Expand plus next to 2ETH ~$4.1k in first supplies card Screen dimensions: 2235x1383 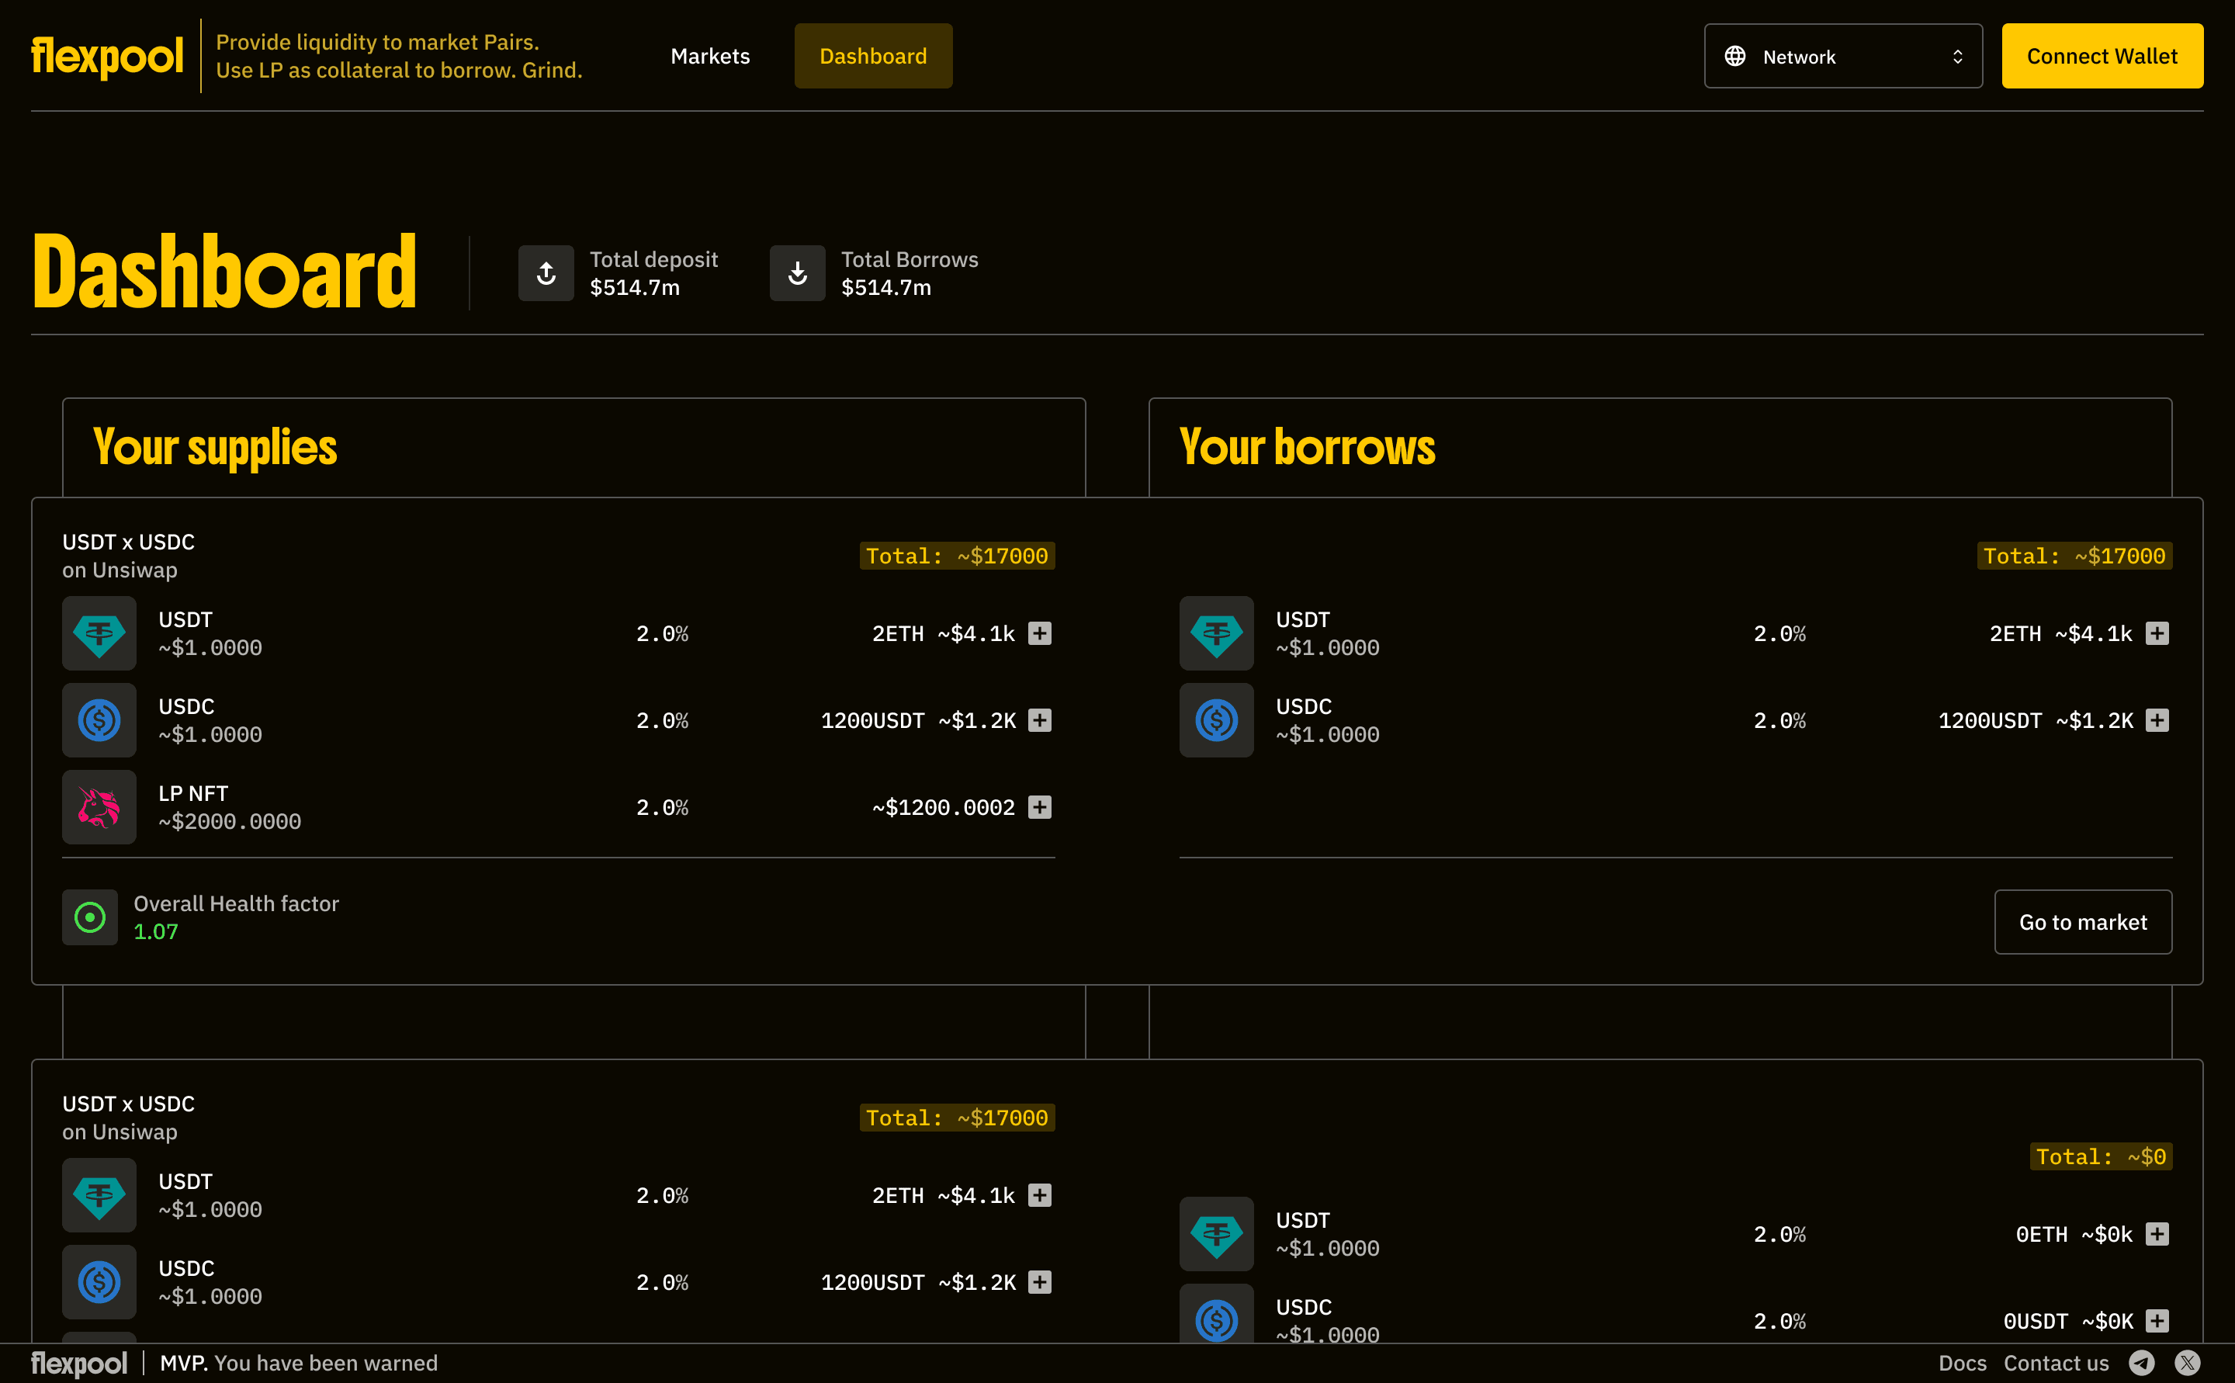(1040, 633)
